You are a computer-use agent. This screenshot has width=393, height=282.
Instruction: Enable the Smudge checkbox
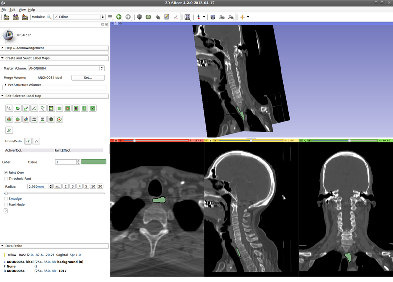coord(6,198)
